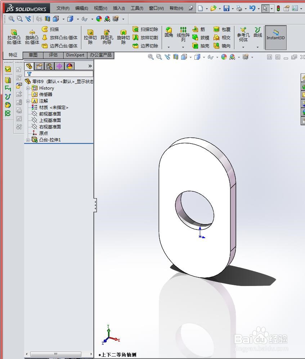305x359 pixels.
Task: Click Lofted Cut (放样切割)
Action: [145, 37]
